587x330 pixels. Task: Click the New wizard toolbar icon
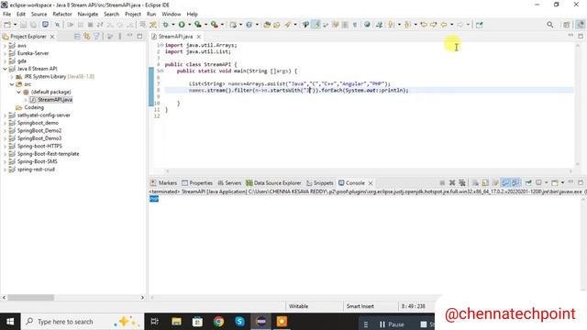click(7, 25)
